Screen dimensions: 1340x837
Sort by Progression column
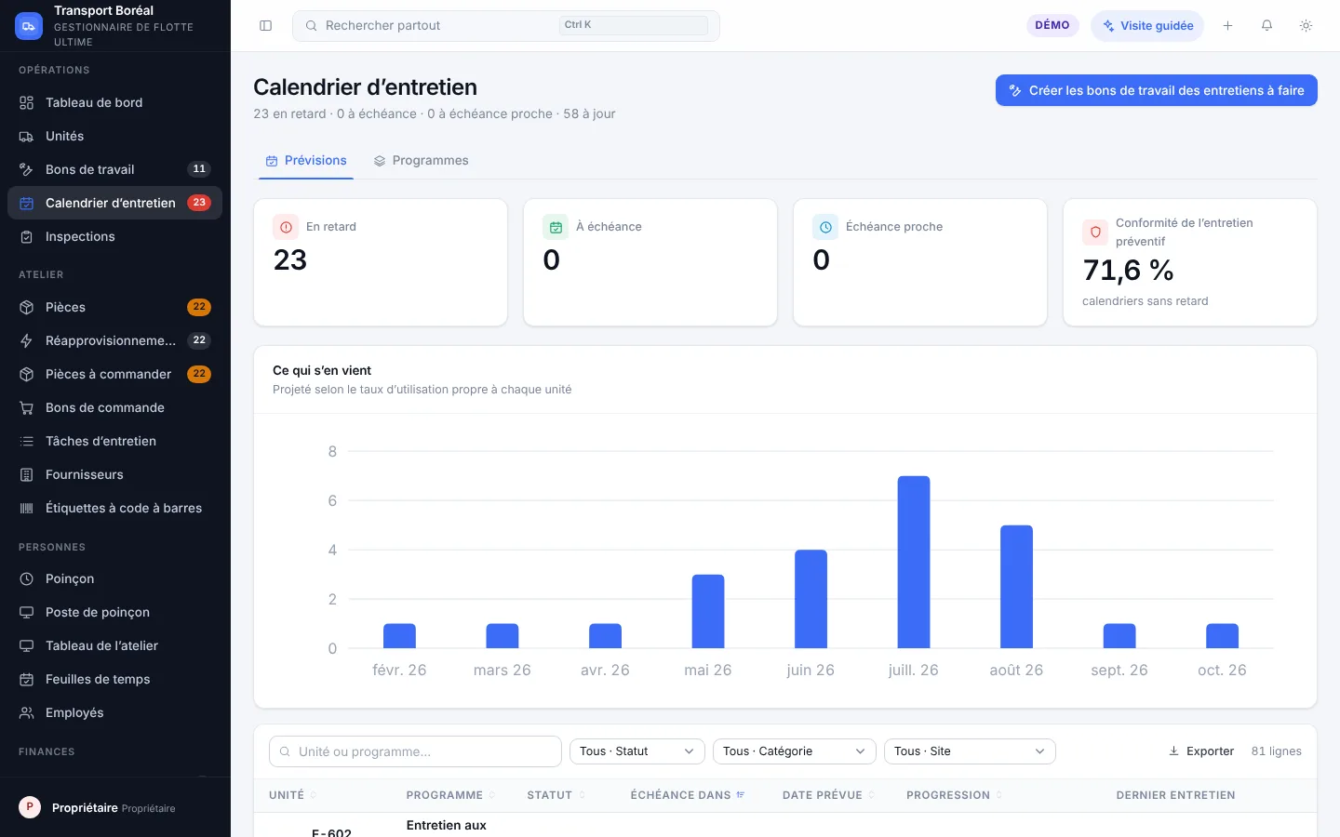pos(954,795)
